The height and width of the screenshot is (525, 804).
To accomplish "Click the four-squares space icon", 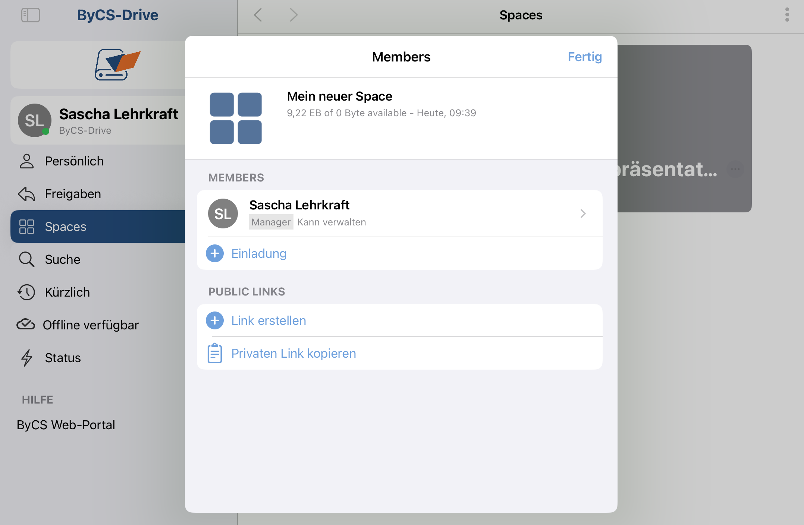I will 236,118.
